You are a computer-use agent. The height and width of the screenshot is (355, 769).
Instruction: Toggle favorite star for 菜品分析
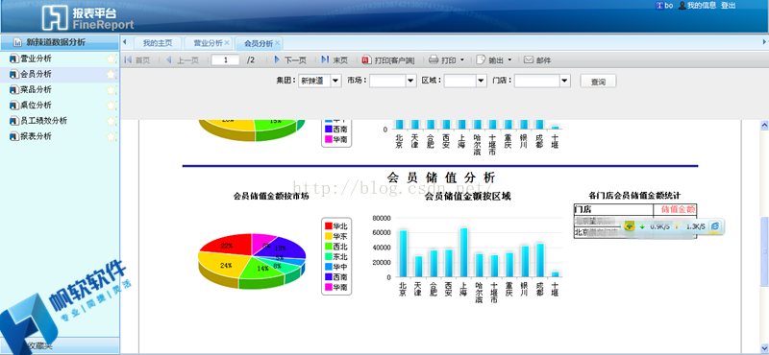click(x=112, y=90)
